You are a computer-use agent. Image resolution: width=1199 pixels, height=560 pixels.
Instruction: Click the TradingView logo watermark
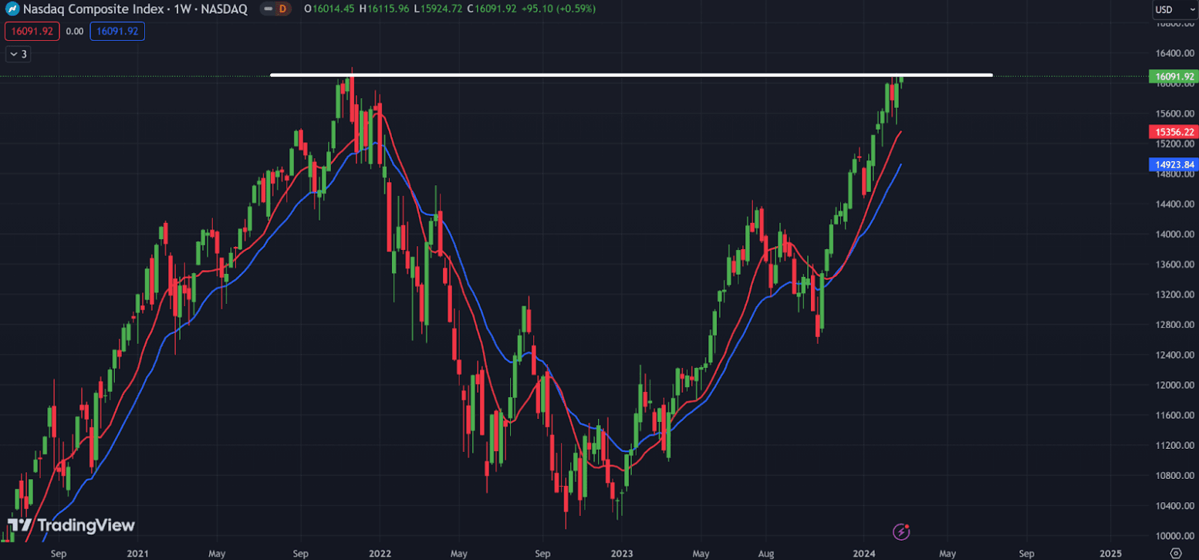pyautogui.click(x=71, y=525)
